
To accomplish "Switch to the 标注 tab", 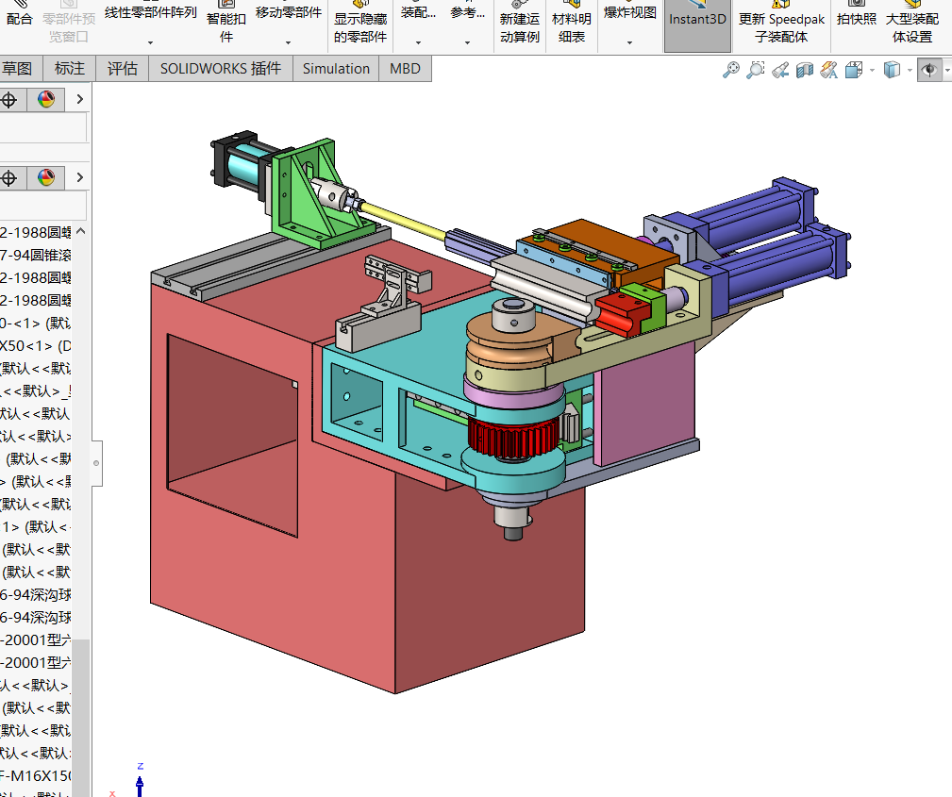I will (70, 69).
